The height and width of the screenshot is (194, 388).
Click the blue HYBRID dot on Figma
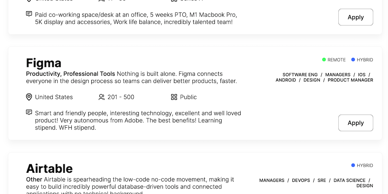(x=353, y=60)
